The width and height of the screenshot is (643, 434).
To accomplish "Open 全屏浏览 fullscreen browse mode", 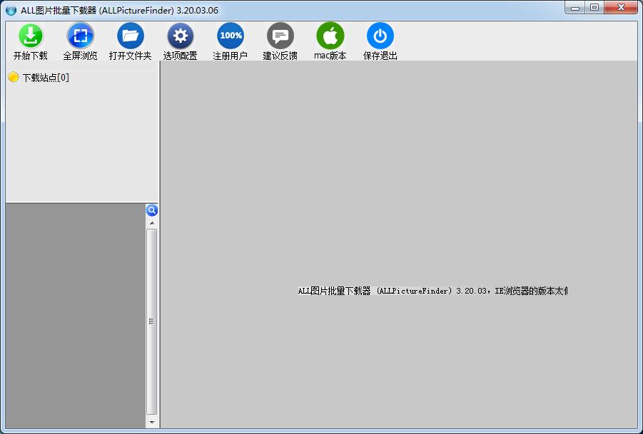I will (x=81, y=36).
